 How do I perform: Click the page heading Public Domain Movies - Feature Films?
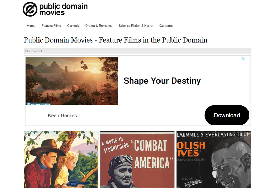click(115, 40)
